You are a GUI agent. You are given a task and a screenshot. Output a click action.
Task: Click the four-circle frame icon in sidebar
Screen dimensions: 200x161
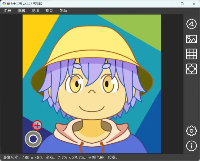pyautogui.click(x=192, y=69)
